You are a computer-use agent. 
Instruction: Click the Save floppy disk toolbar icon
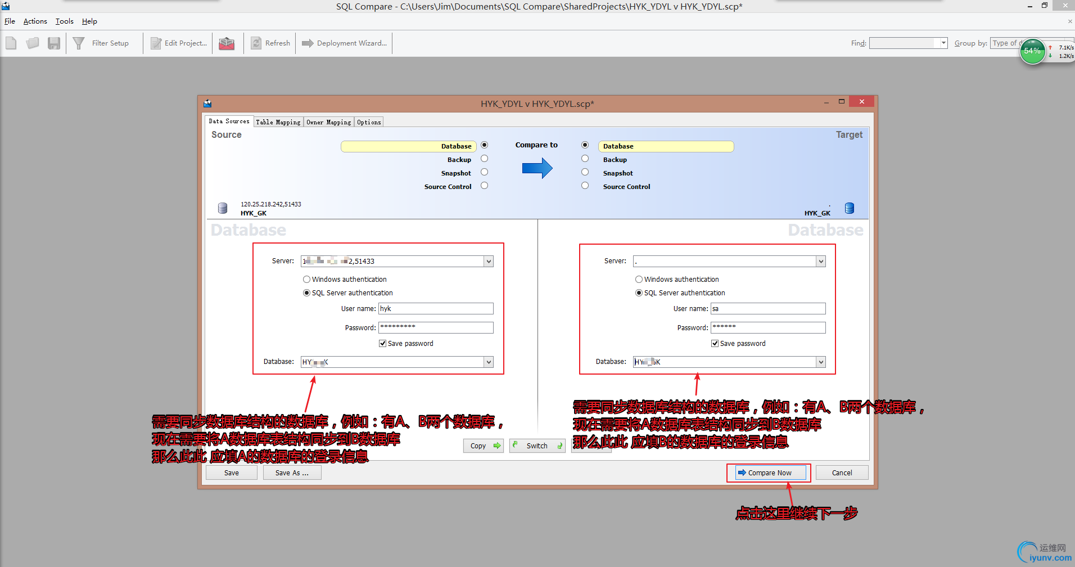click(54, 43)
